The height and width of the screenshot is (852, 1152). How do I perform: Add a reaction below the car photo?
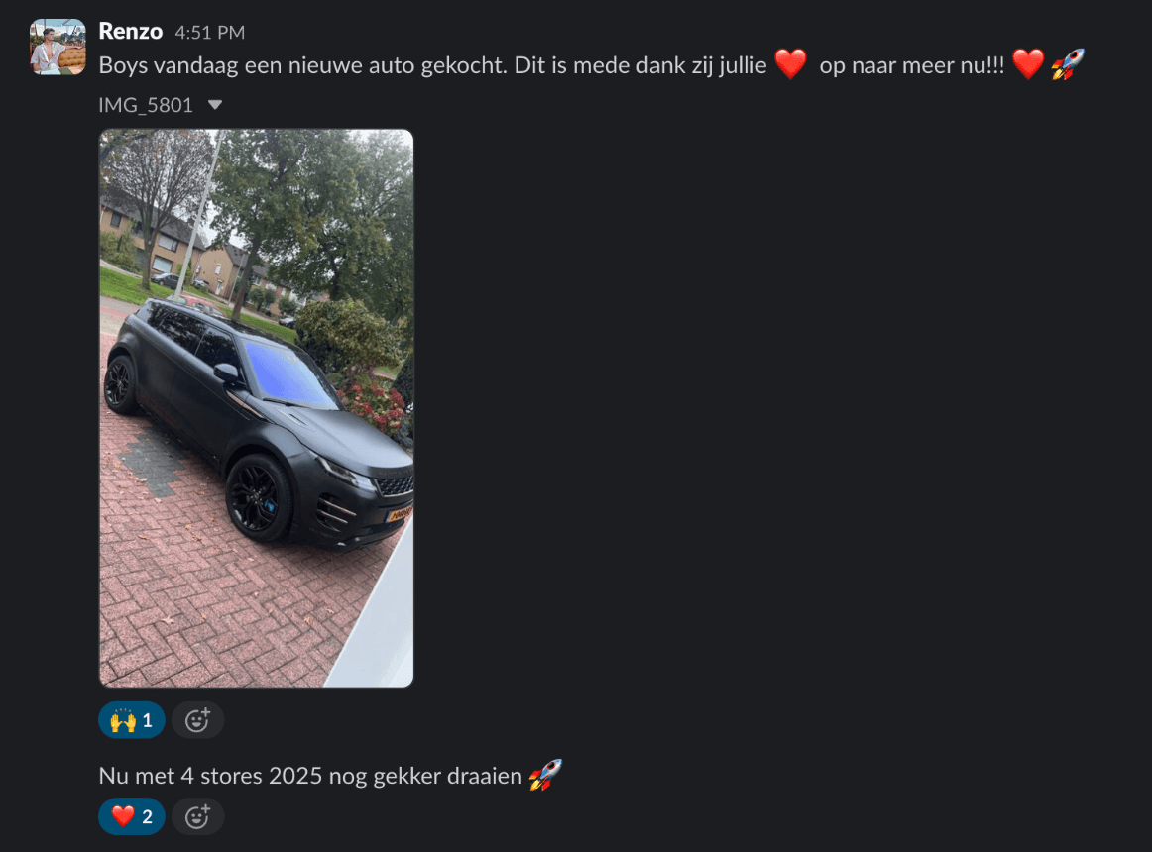pos(197,720)
